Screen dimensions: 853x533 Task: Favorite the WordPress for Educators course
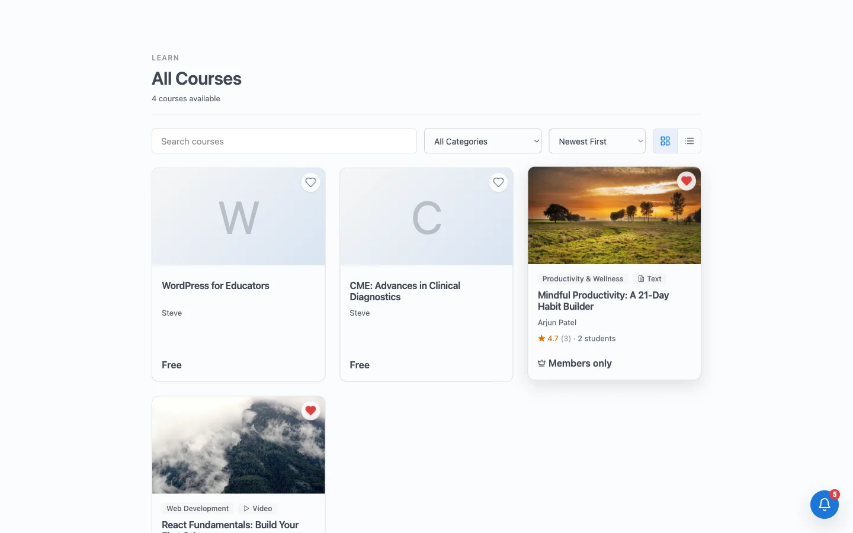(310, 182)
